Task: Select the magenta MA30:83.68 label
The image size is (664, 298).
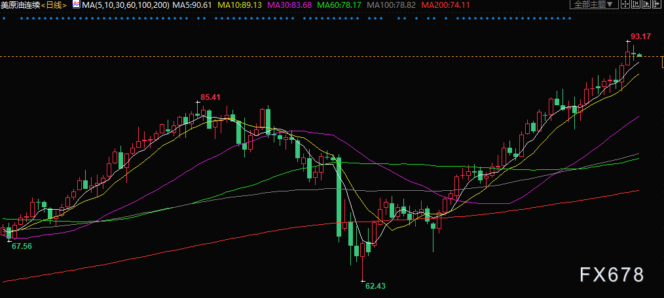Action: pyautogui.click(x=289, y=5)
